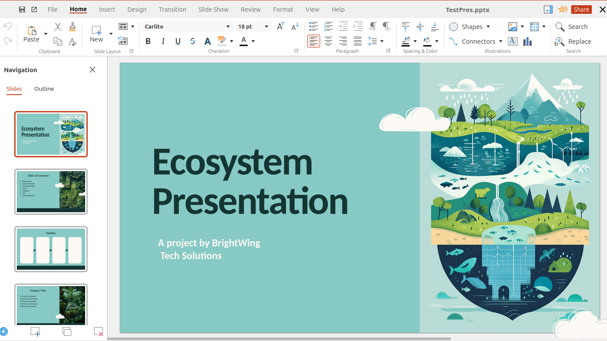
Task: Toggle Underline formatting
Action: point(178,41)
